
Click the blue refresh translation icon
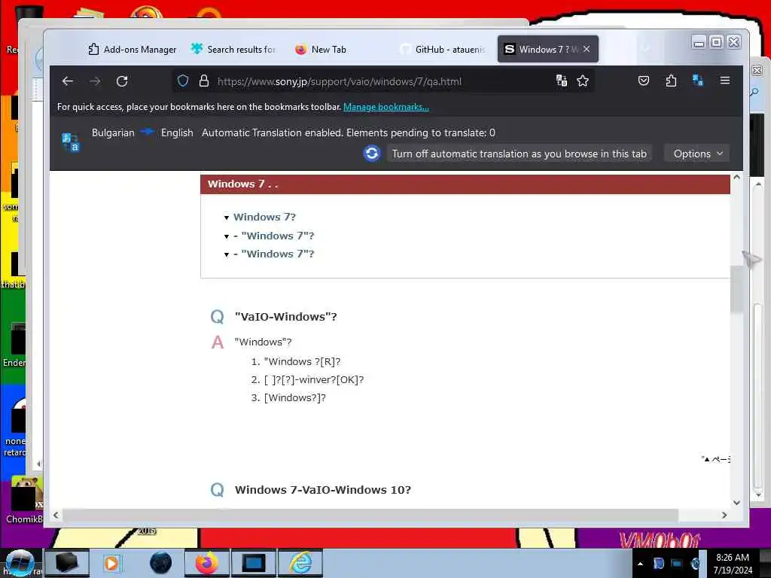[x=372, y=154]
